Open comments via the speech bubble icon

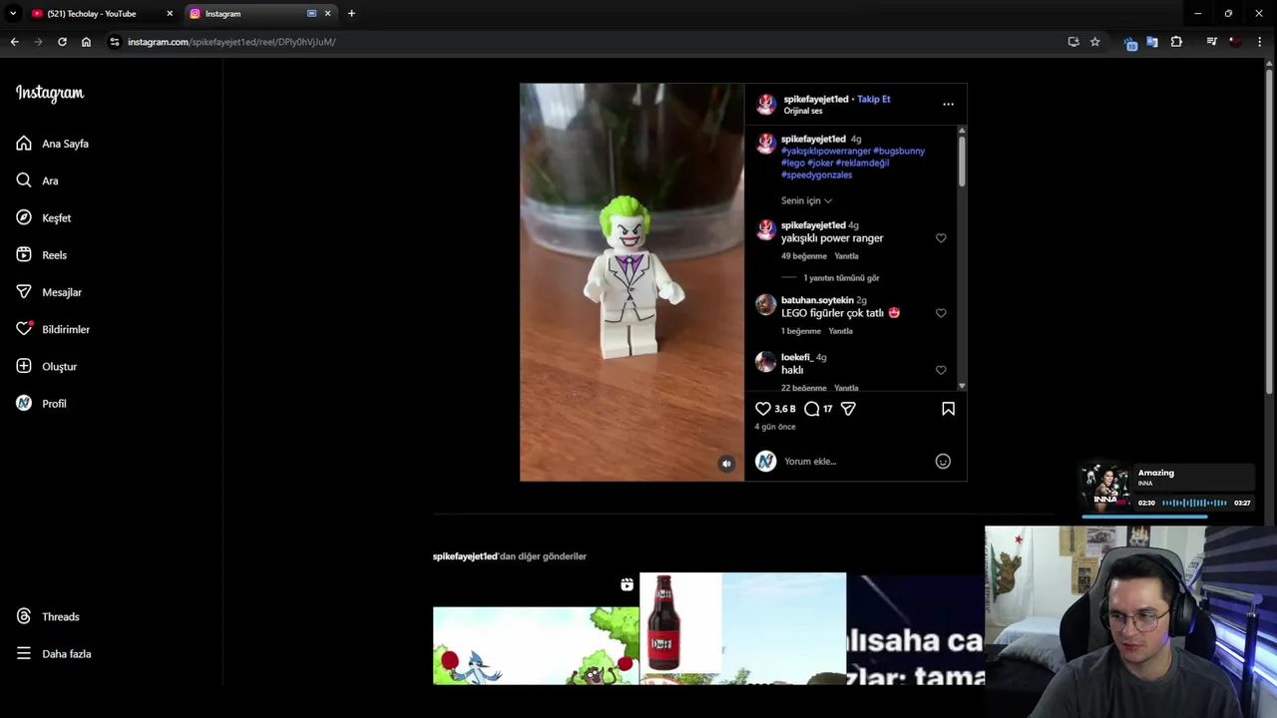point(812,409)
